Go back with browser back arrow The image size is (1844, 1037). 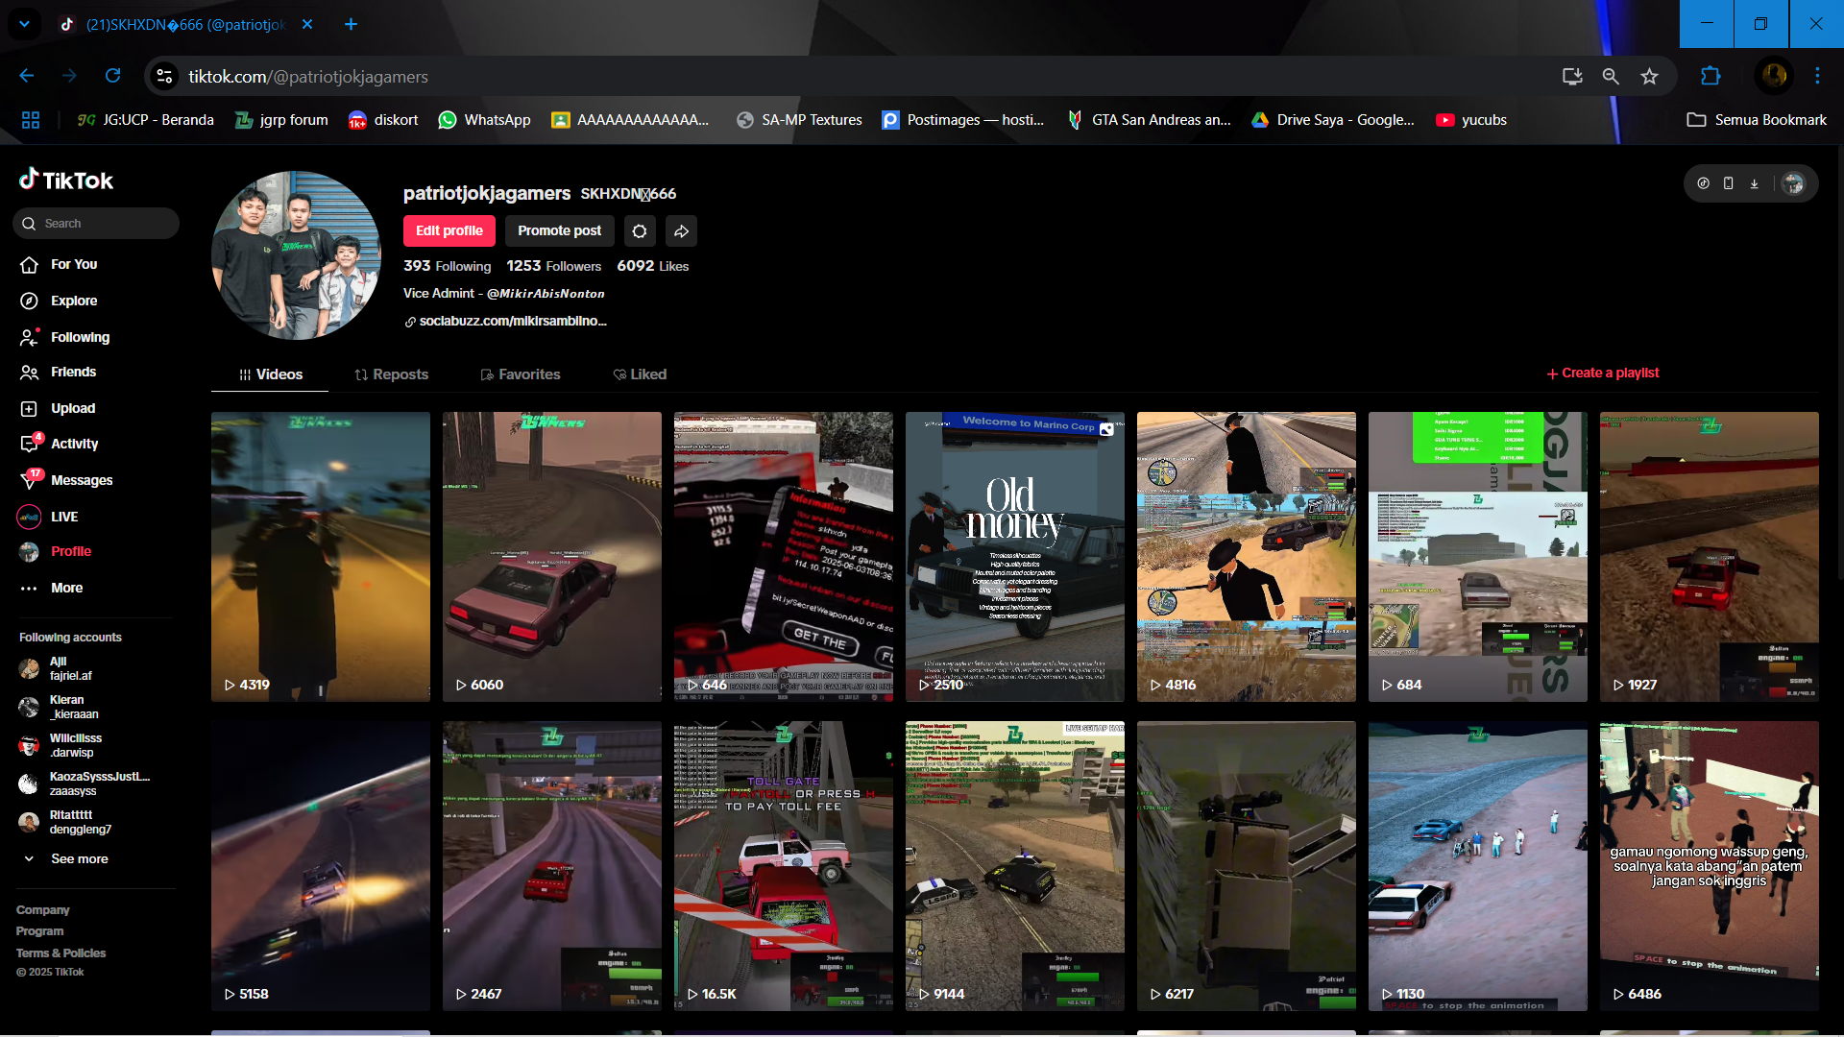coord(27,76)
